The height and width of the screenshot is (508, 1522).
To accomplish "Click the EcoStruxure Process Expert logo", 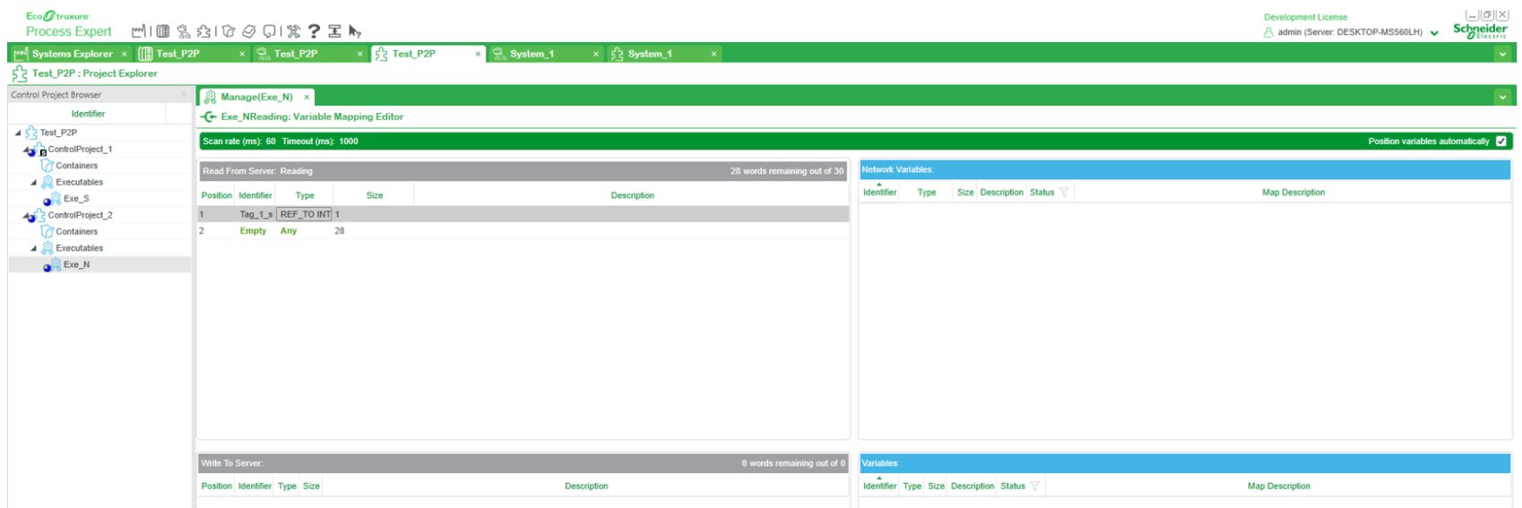I will (68, 25).
